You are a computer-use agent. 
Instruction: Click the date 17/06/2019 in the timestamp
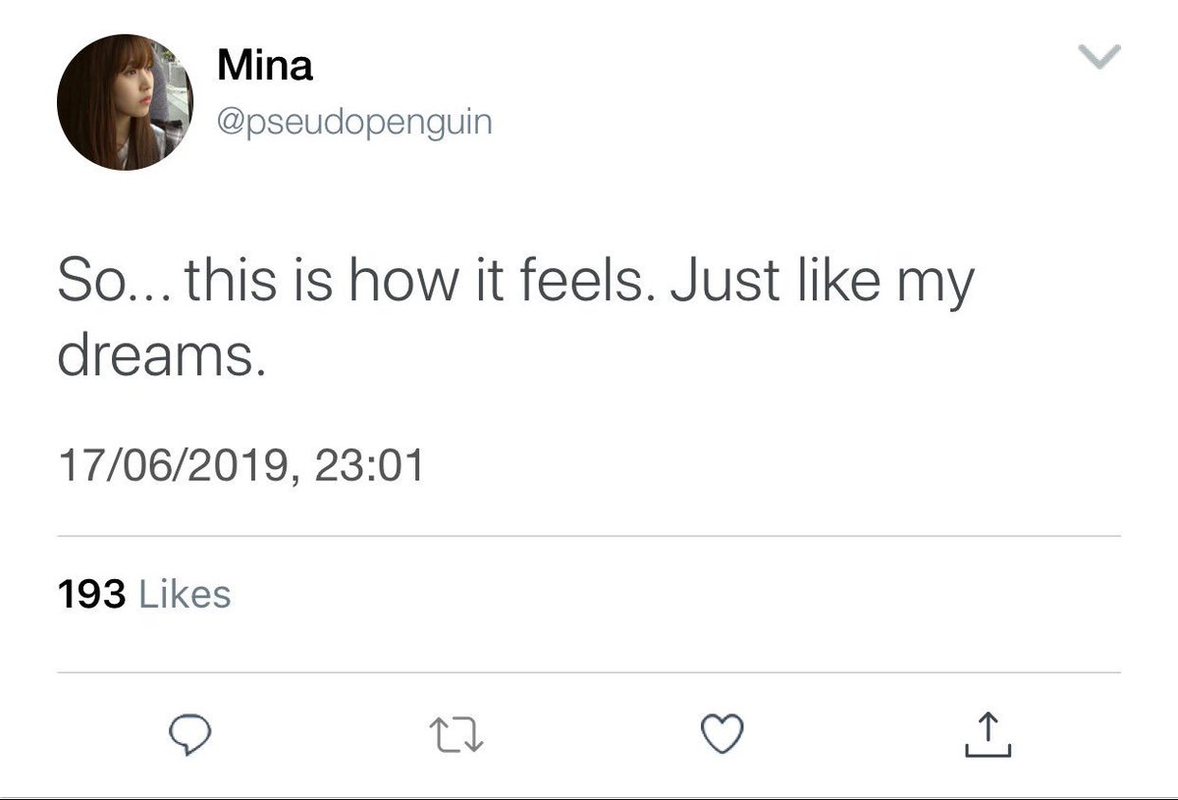coord(173,464)
